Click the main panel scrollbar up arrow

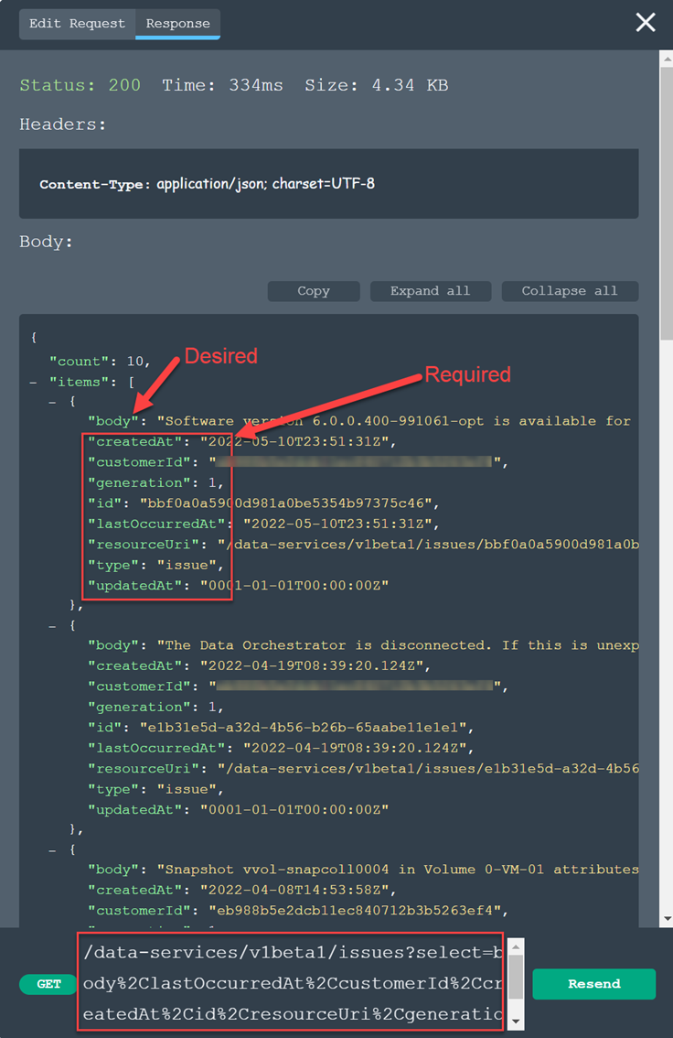pyautogui.click(x=667, y=59)
